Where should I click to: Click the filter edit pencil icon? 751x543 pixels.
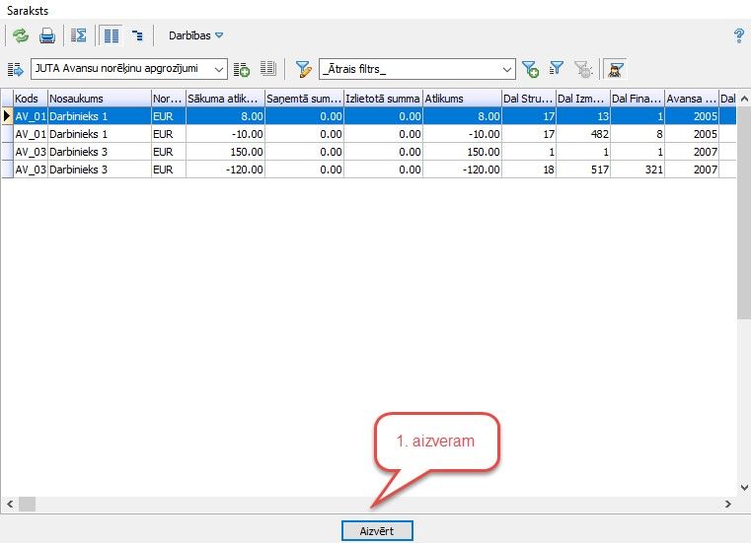[304, 69]
